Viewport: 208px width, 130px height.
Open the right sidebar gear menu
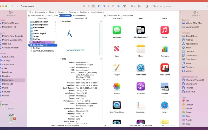point(196,12)
